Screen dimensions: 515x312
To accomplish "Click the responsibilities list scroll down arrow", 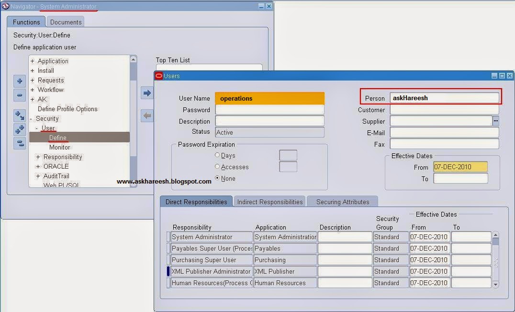I will [496, 284].
